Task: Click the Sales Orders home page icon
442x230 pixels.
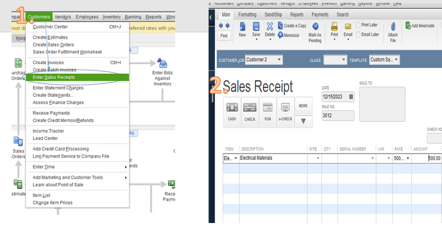Action: pyautogui.click(x=18, y=141)
